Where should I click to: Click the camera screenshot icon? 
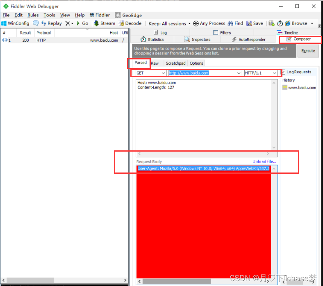tap(271, 23)
